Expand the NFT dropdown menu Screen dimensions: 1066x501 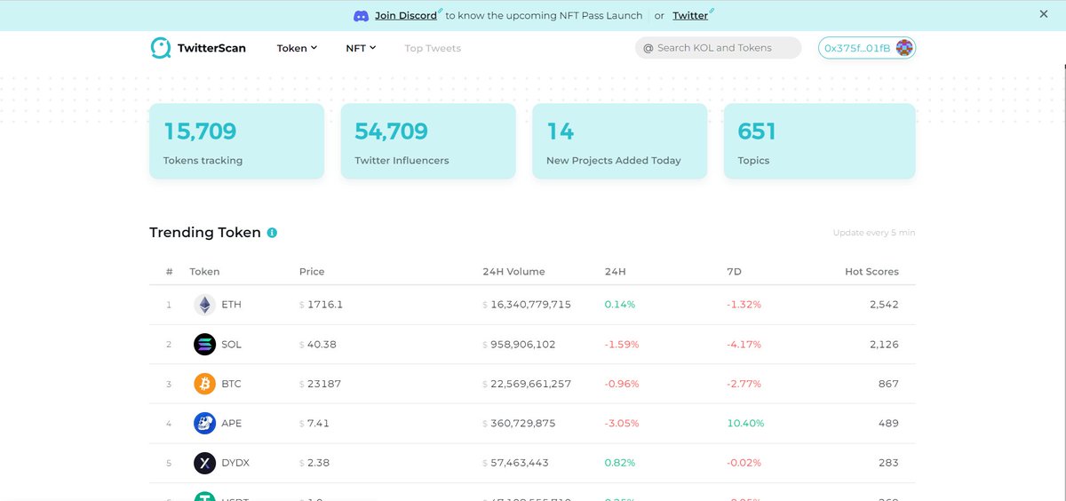(x=361, y=48)
